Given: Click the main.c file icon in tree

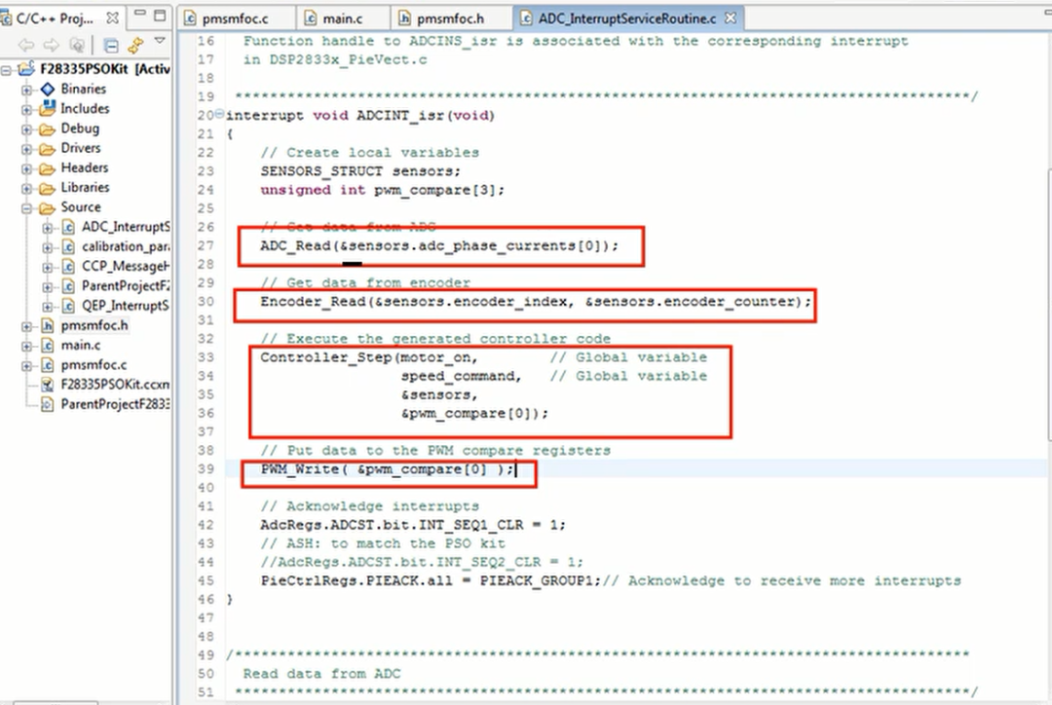Looking at the screenshot, I should (48, 346).
